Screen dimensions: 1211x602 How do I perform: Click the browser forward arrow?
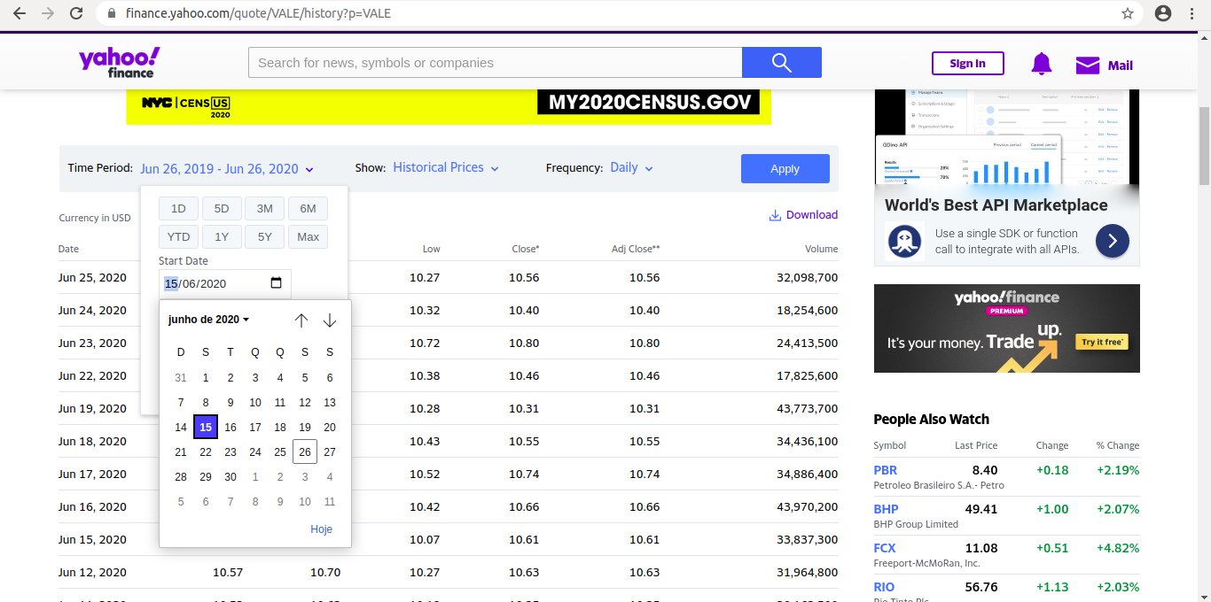48,13
